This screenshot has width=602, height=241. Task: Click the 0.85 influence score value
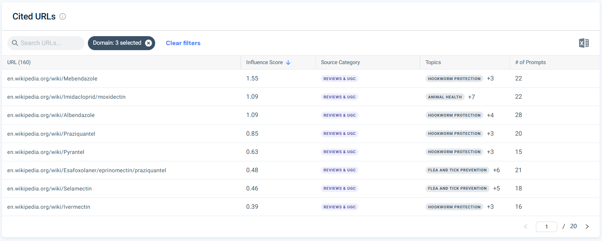[252, 134]
